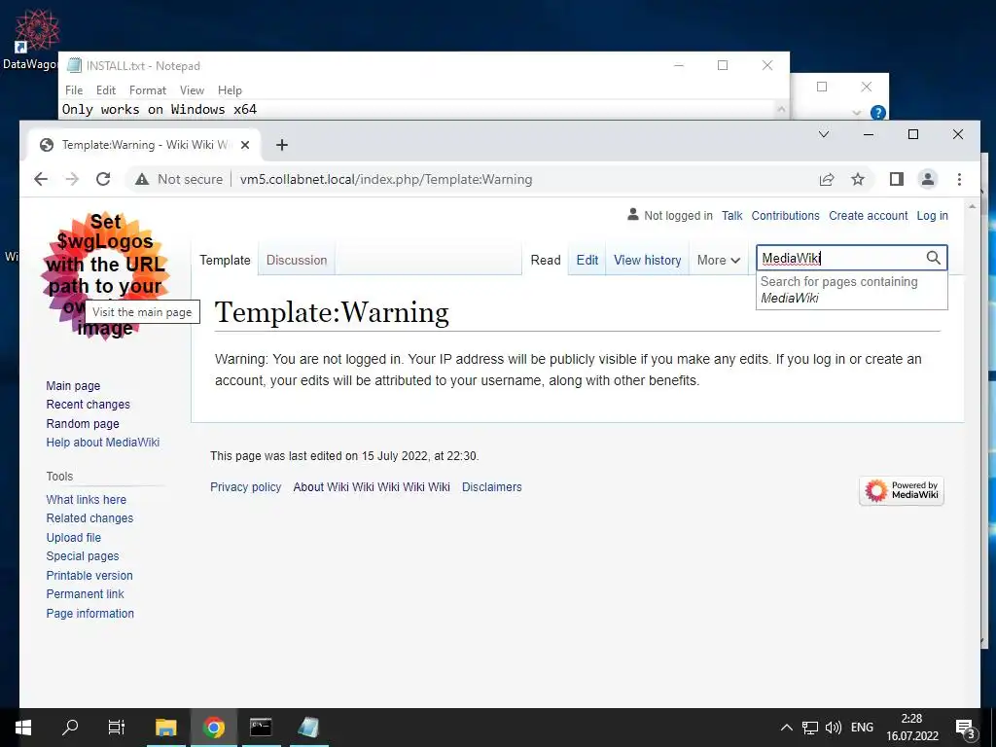Select the Template tab

click(225, 260)
